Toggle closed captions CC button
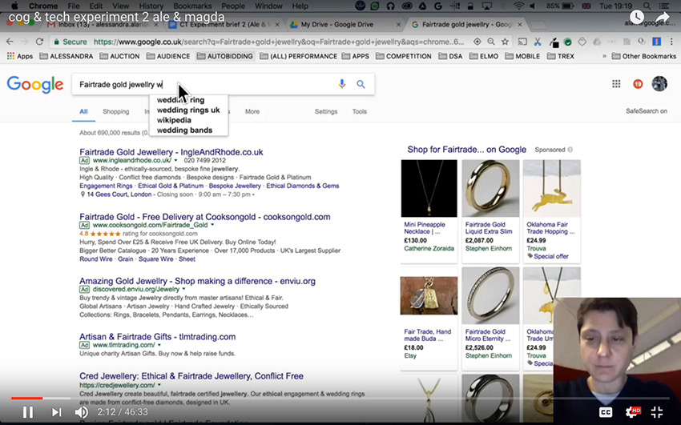Screen dimensions: 681x425 click(606, 412)
